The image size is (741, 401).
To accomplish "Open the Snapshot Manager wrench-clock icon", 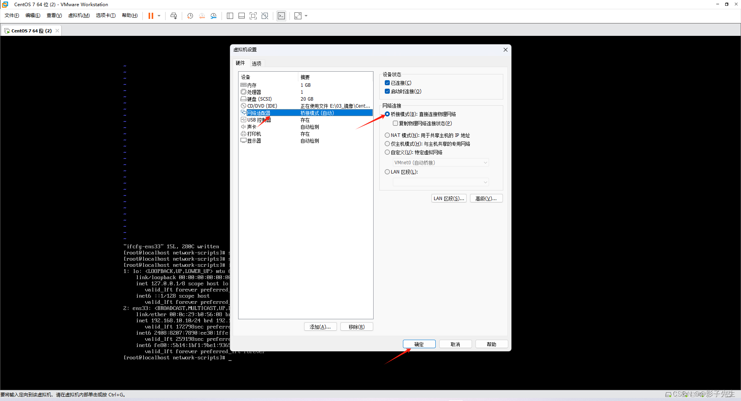I will [213, 16].
